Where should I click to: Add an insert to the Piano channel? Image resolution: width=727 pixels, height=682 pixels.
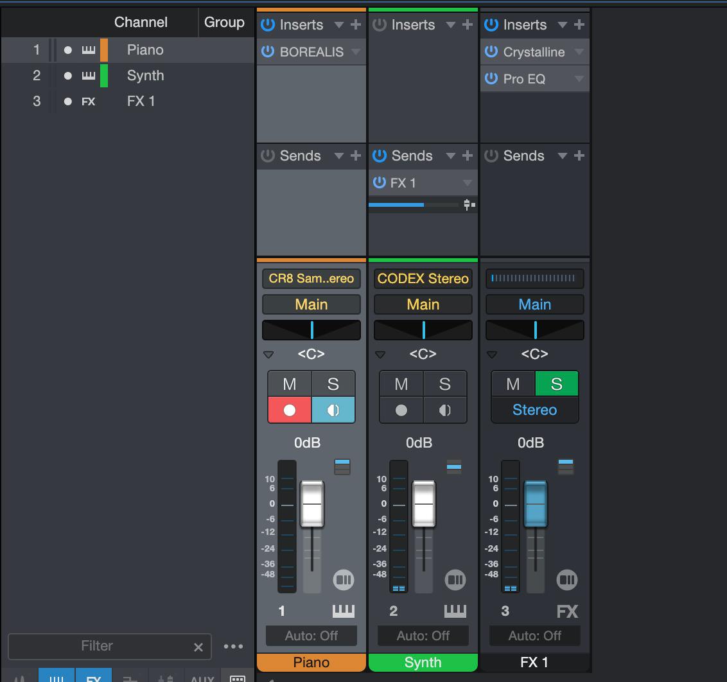(356, 24)
